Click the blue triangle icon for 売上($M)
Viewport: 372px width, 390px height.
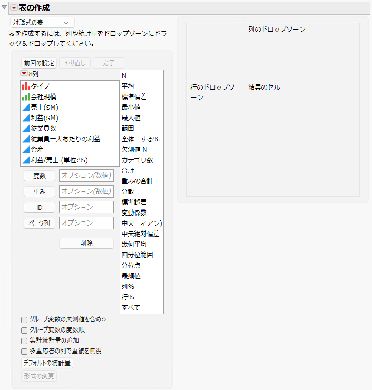26,107
